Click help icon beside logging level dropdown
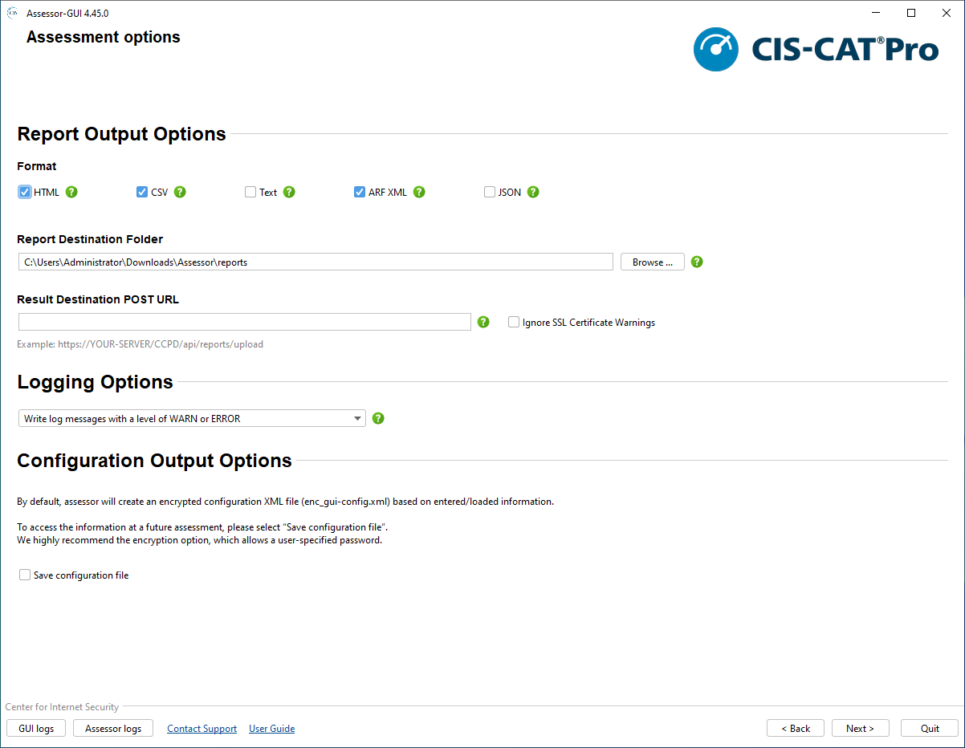The height and width of the screenshot is (748, 965). [x=379, y=418]
